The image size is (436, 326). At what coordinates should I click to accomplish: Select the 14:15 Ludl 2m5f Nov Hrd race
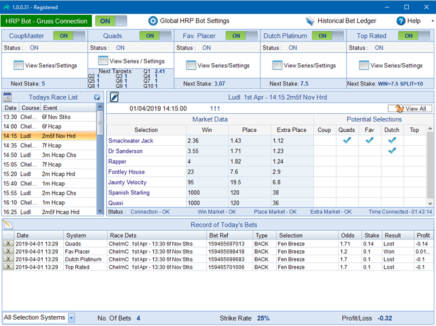[49, 136]
